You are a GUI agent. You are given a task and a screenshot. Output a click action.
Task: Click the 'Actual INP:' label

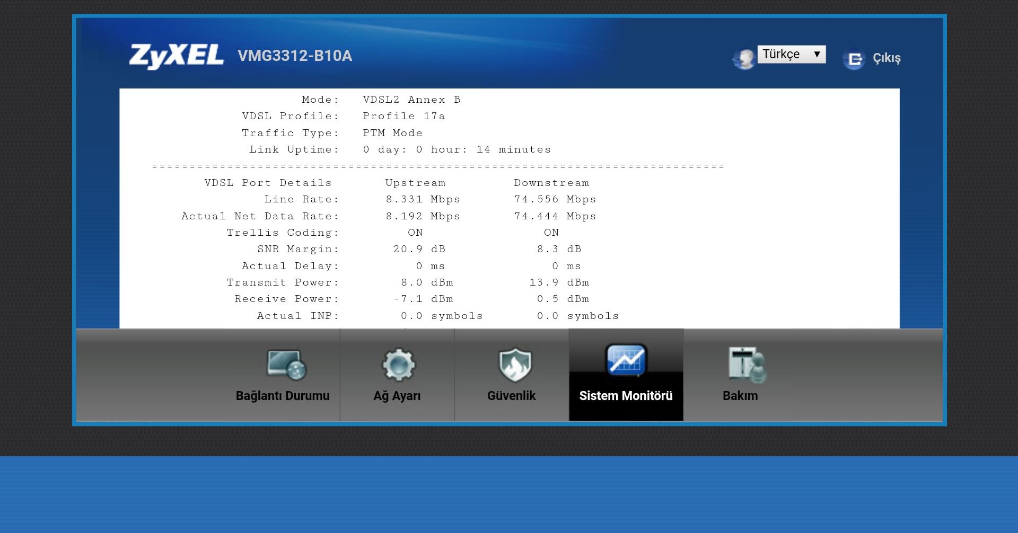(298, 316)
